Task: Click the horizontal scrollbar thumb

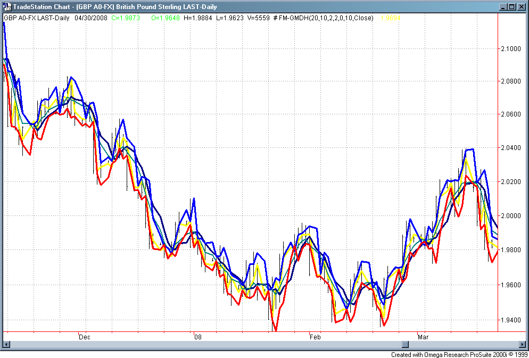Action: [x=406, y=344]
